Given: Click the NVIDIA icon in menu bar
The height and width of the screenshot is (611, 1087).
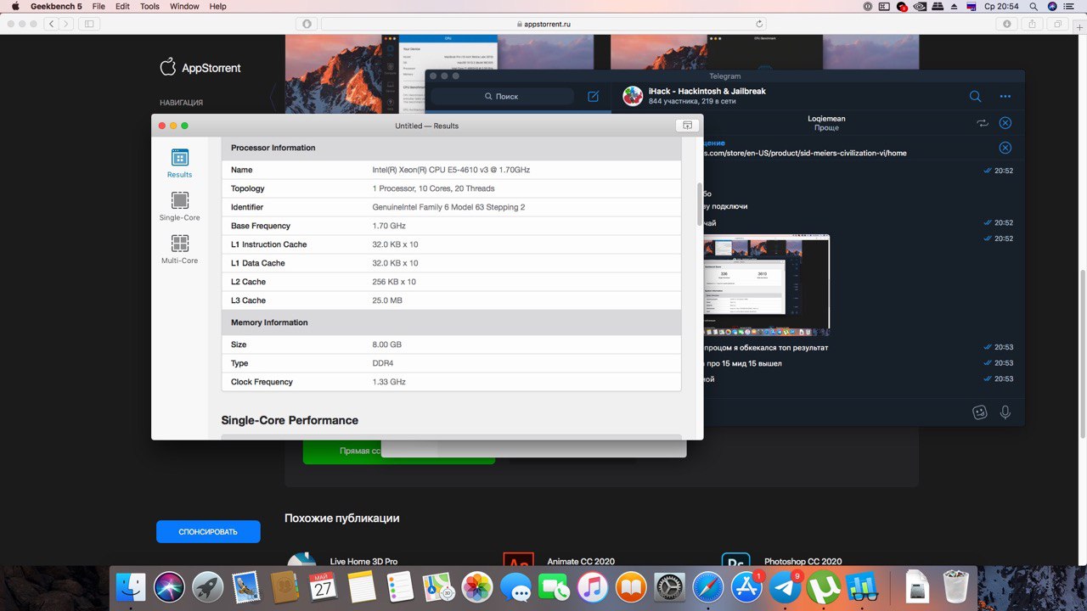Looking at the screenshot, I should (918, 6).
